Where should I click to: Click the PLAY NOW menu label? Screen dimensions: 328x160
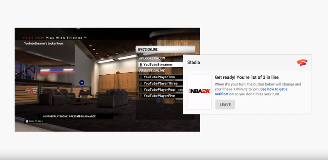(x=34, y=38)
